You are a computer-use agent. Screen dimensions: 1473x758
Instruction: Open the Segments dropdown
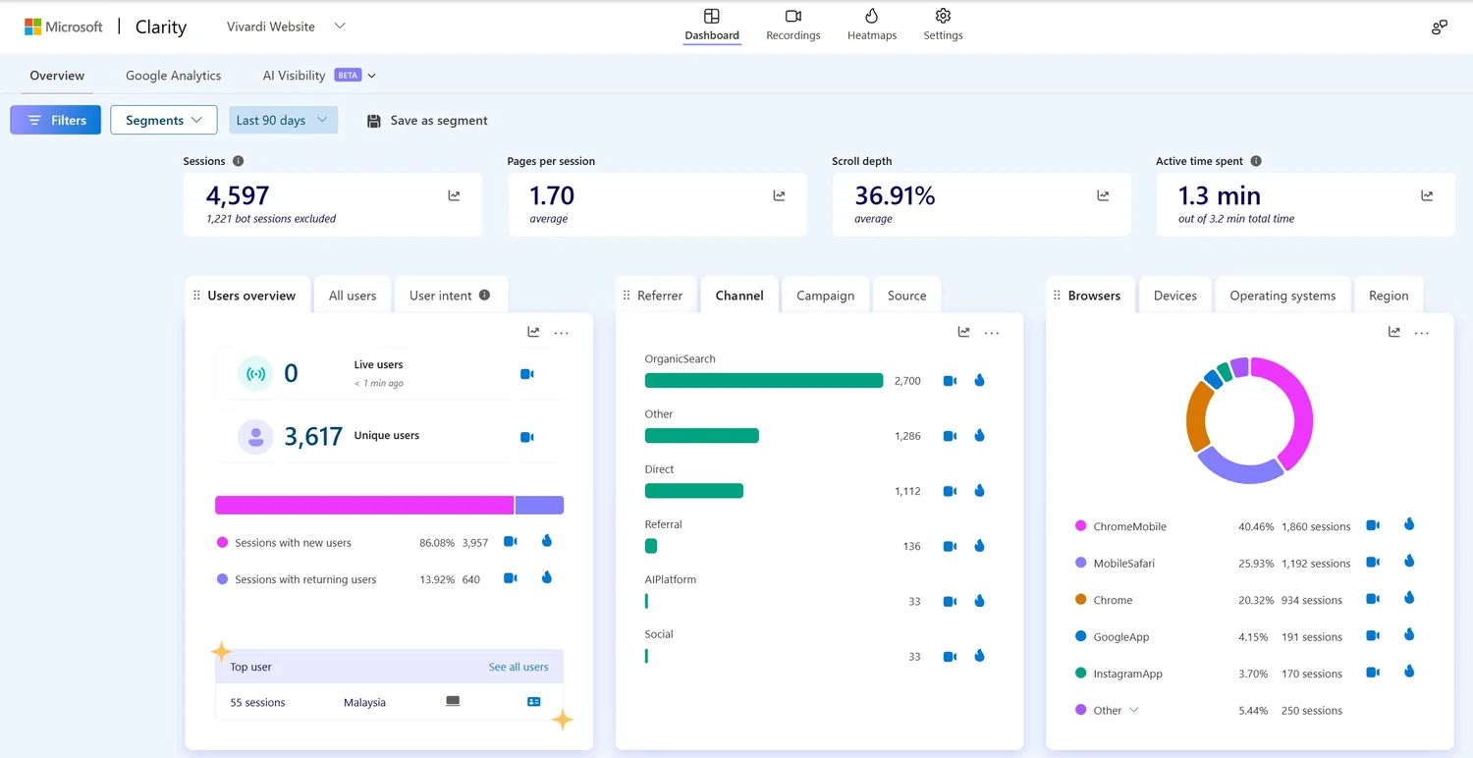[x=164, y=120]
